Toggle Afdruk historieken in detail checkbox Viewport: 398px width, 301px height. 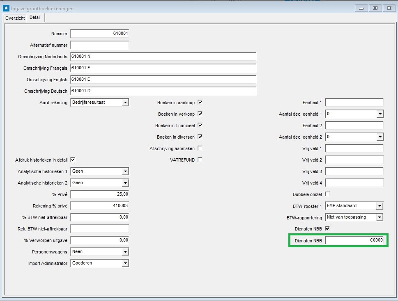(73, 160)
